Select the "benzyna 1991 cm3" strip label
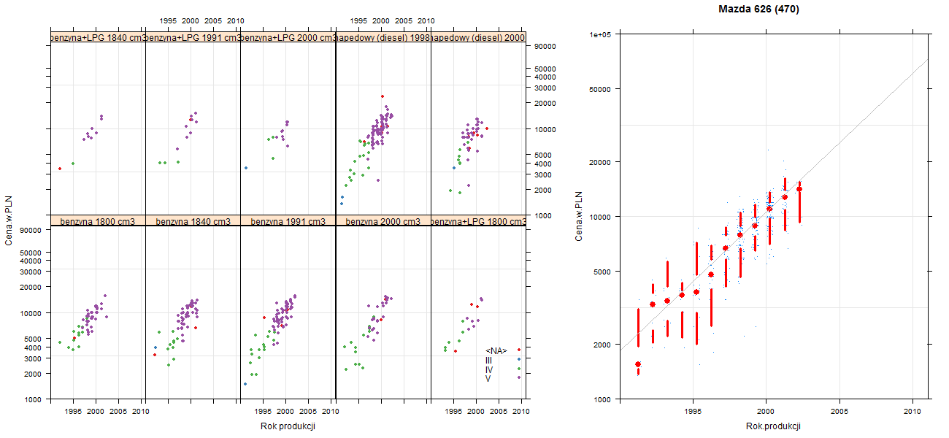This screenshot has height=438, width=949. [288, 221]
